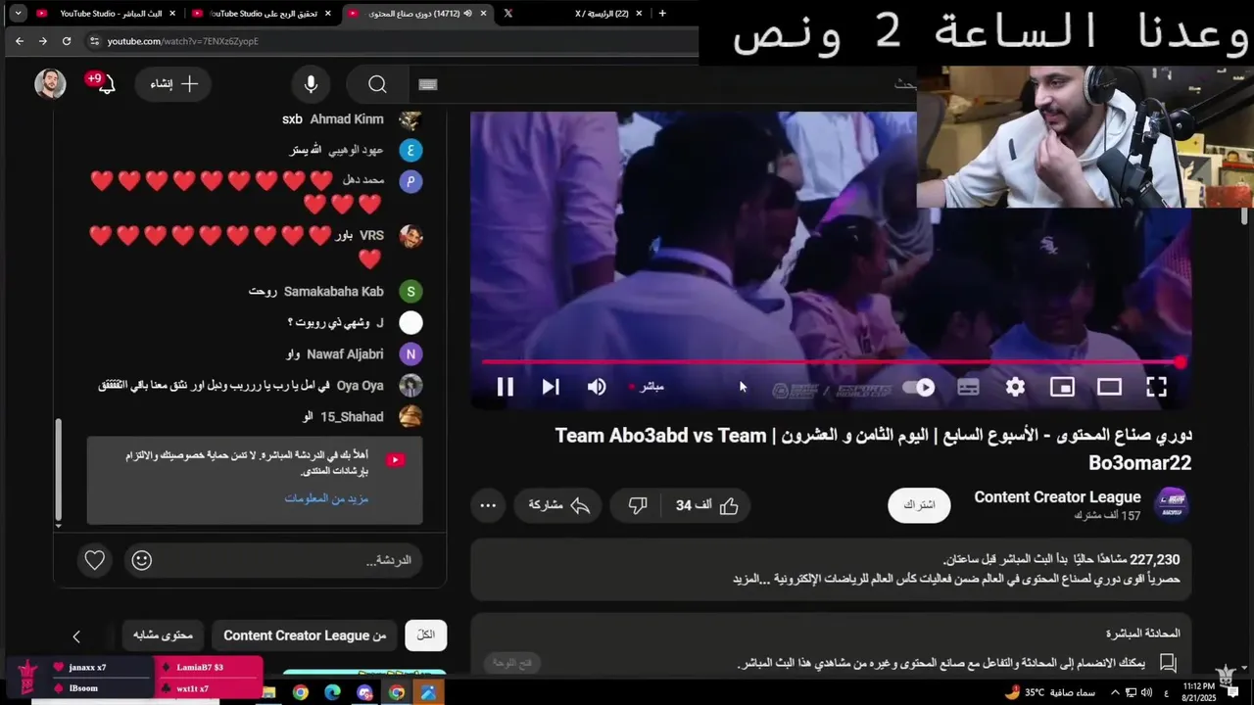Open Ahmad Kinm chat avatar
The height and width of the screenshot is (705, 1254).
(410, 119)
